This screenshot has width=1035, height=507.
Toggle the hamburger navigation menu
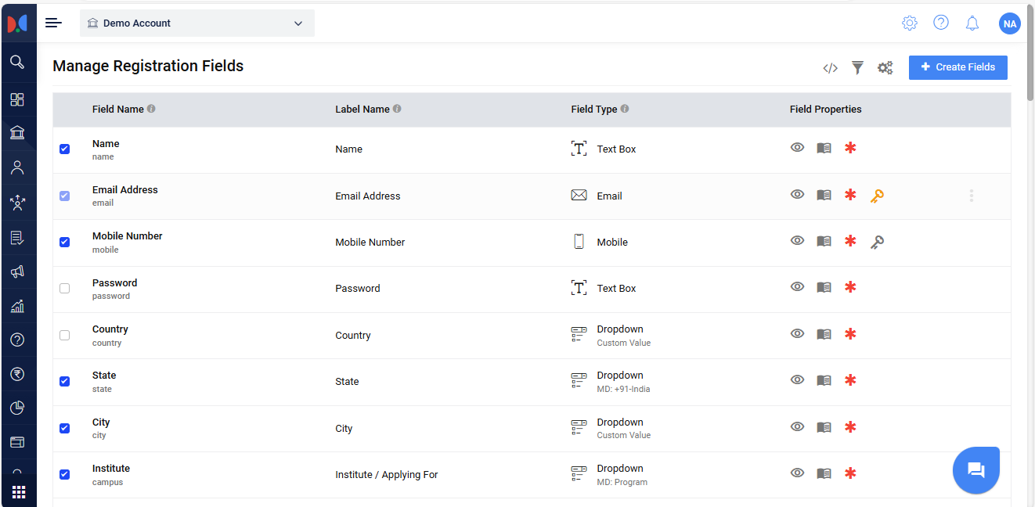pos(53,23)
